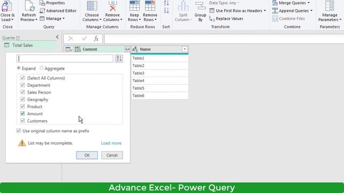Select the Total Sales query
The height and width of the screenshot is (193, 344).
click(29, 45)
